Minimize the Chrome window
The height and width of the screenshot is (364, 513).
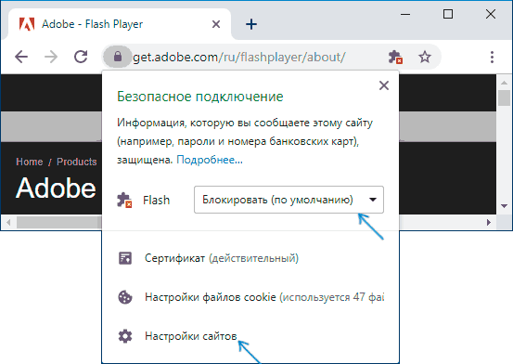click(405, 15)
